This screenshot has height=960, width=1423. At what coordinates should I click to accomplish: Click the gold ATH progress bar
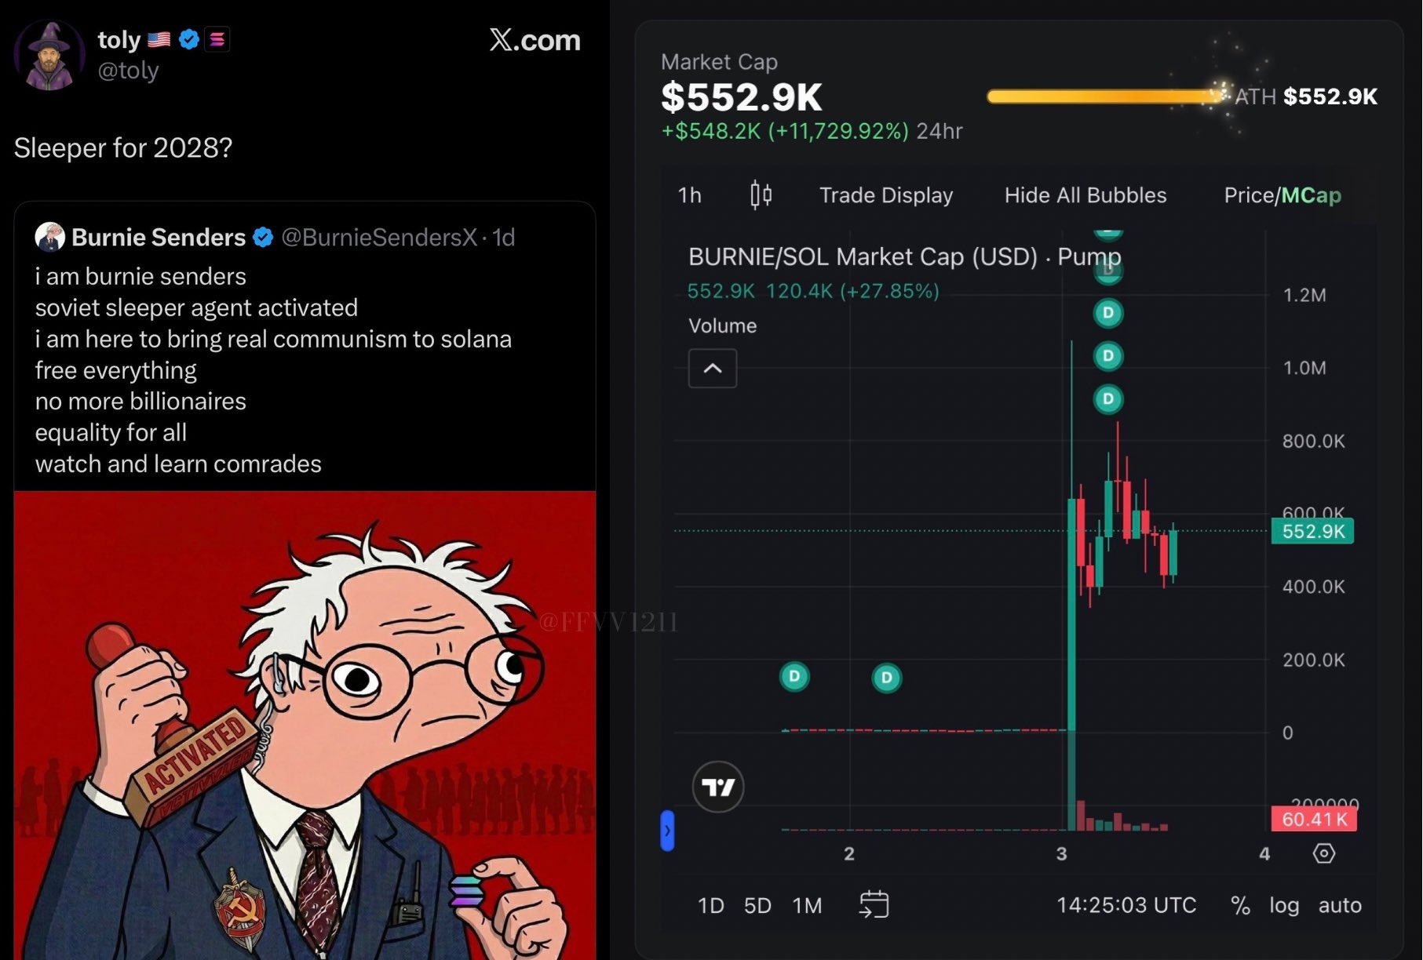[x=1104, y=96]
